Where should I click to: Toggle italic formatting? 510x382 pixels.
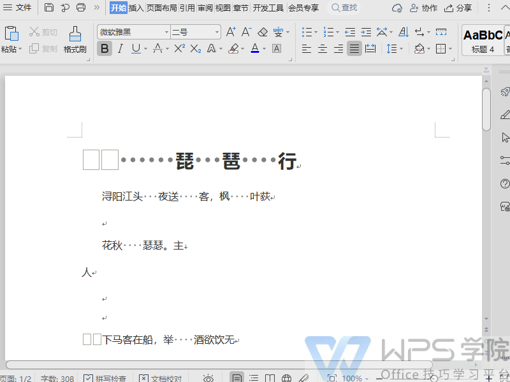click(x=120, y=49)
